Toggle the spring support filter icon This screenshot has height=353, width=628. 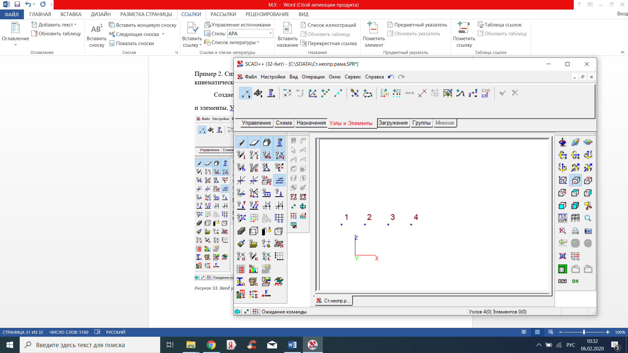(280, 143)
